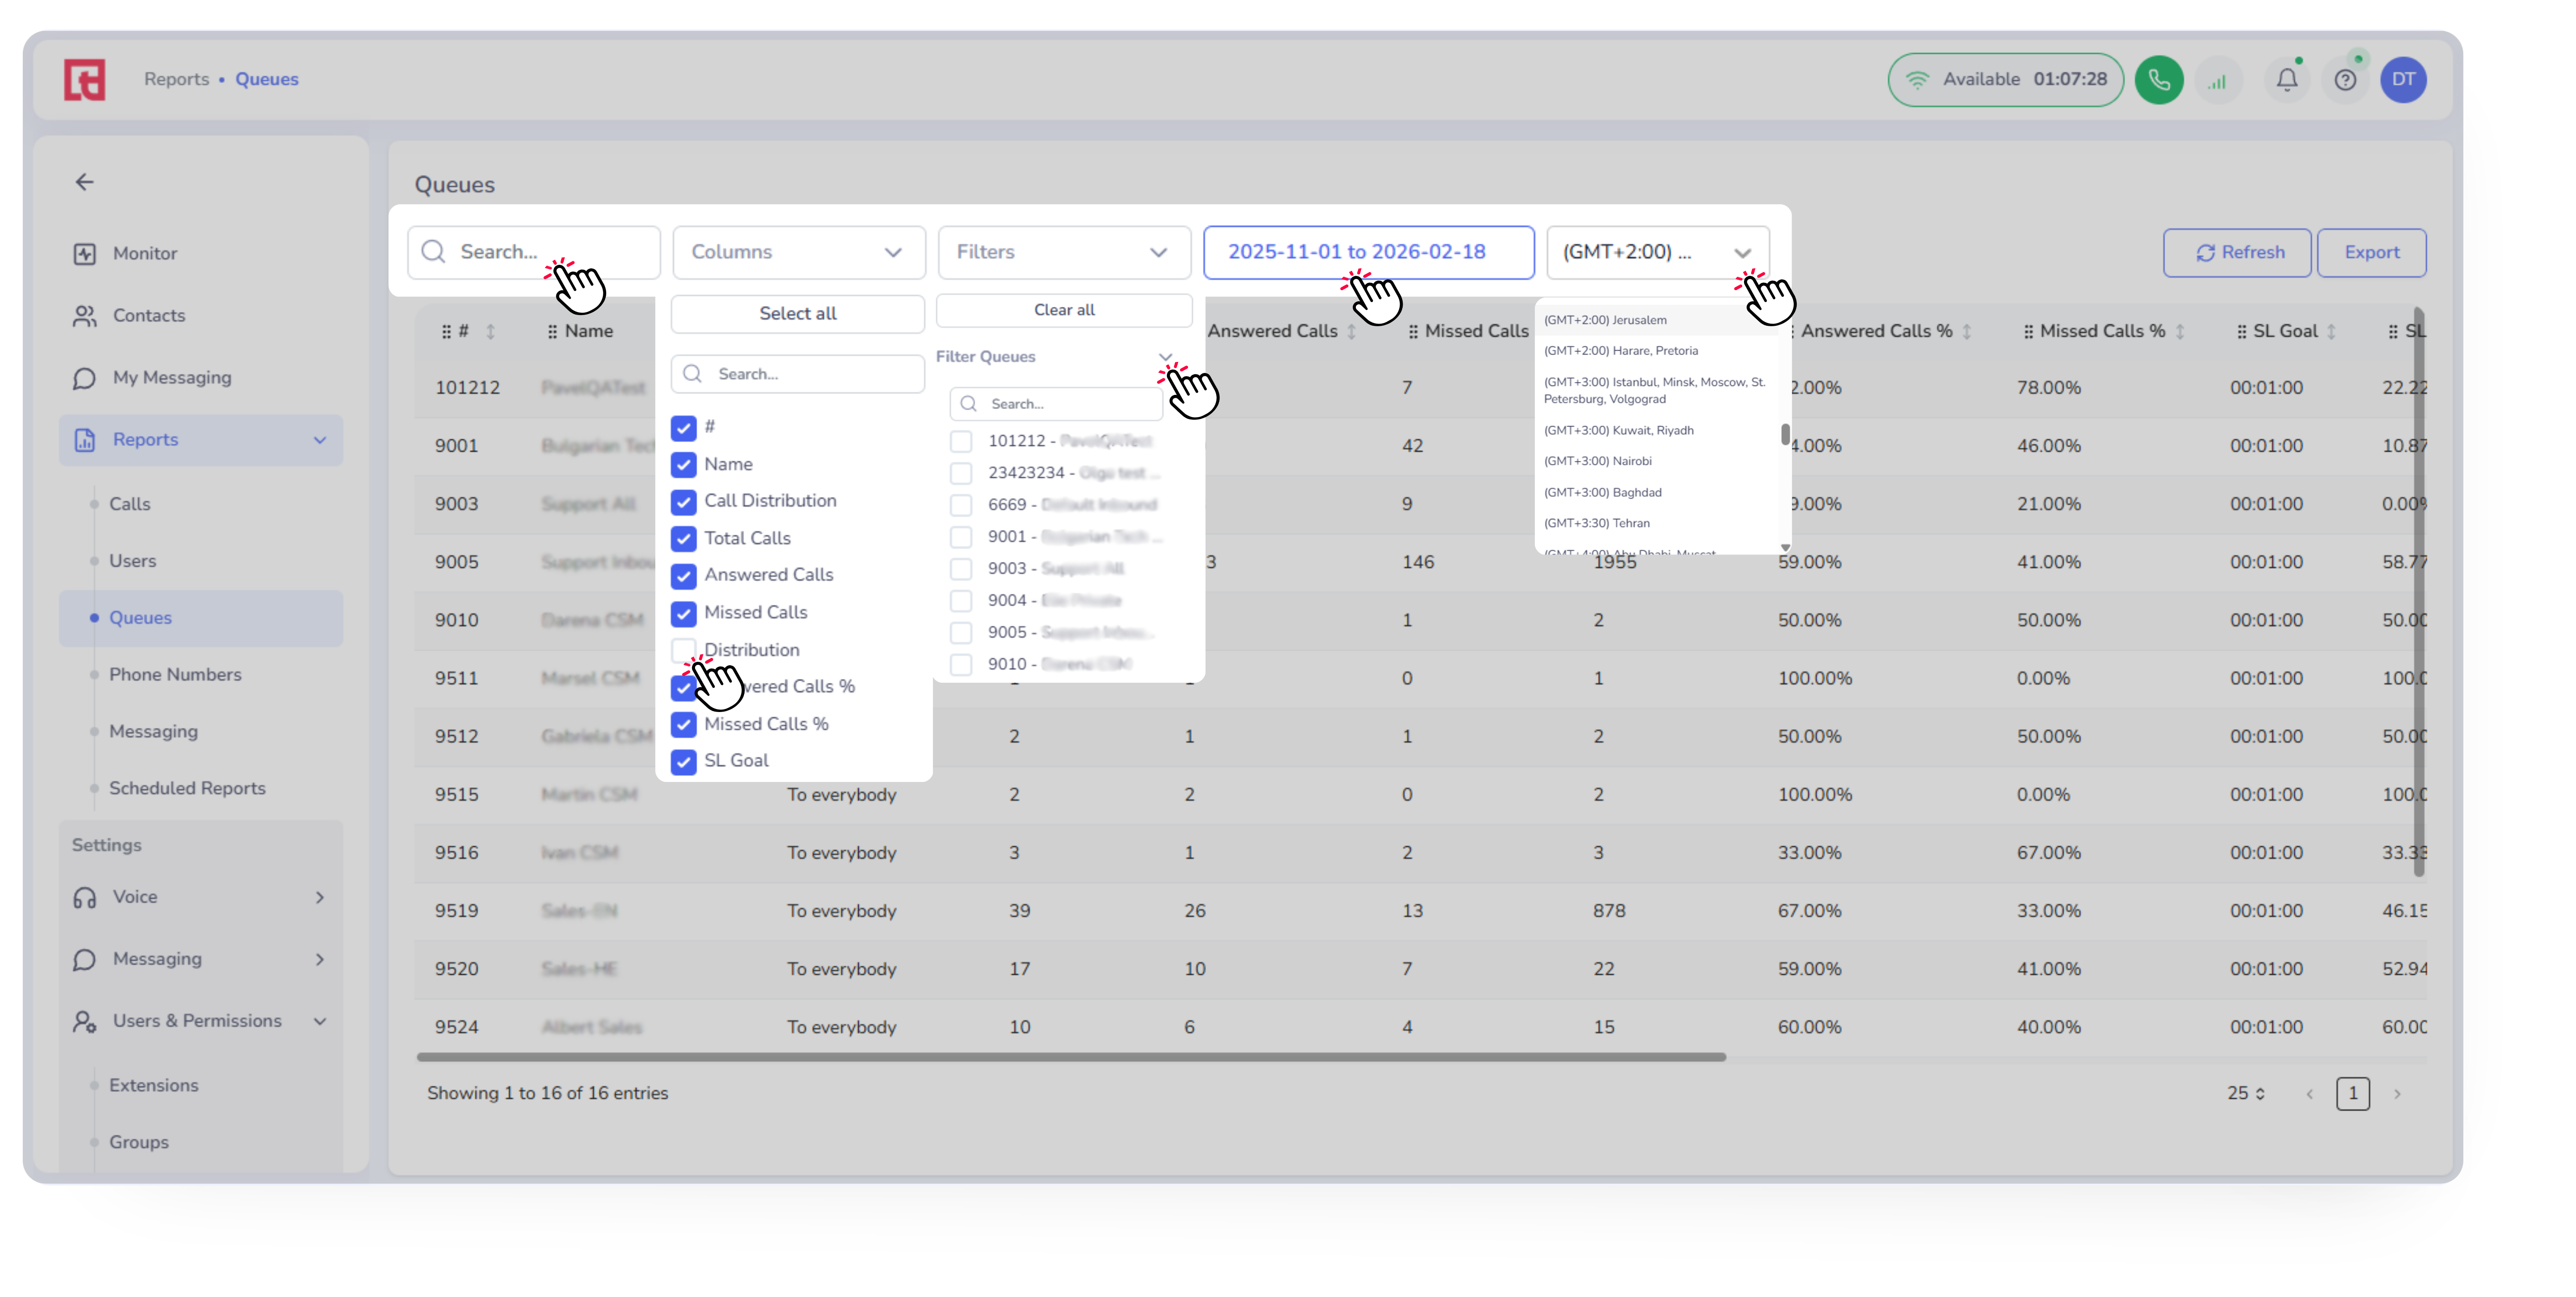Click the Monitor sidebar icon
Viewport: 2576px width, 1297px height.
click(85, 254)
